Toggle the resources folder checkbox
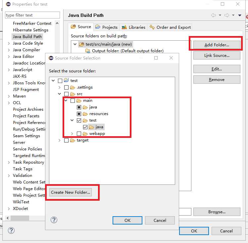The height and width of the screenshot is (243, 248). (79, 114)
